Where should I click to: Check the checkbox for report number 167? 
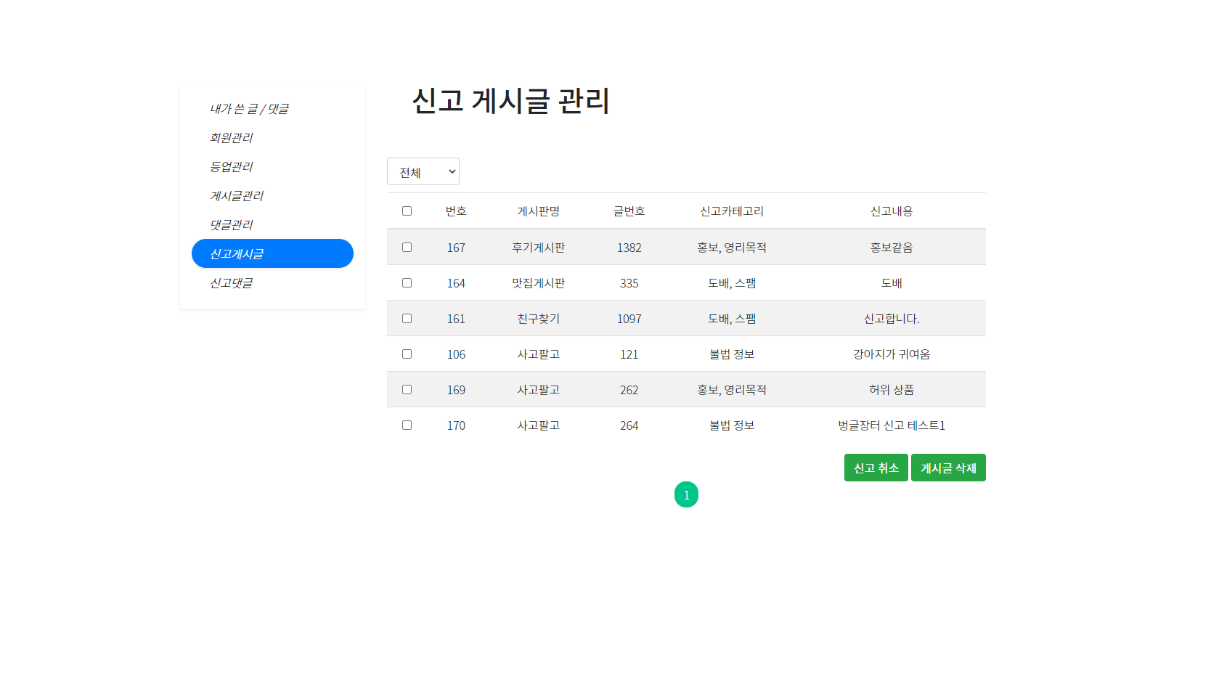[407, 247]
